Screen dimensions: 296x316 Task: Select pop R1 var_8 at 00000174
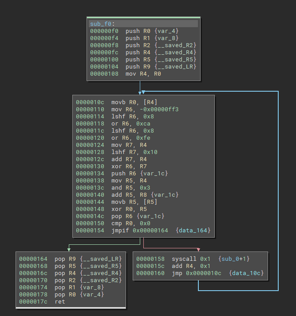coord(62,288)
